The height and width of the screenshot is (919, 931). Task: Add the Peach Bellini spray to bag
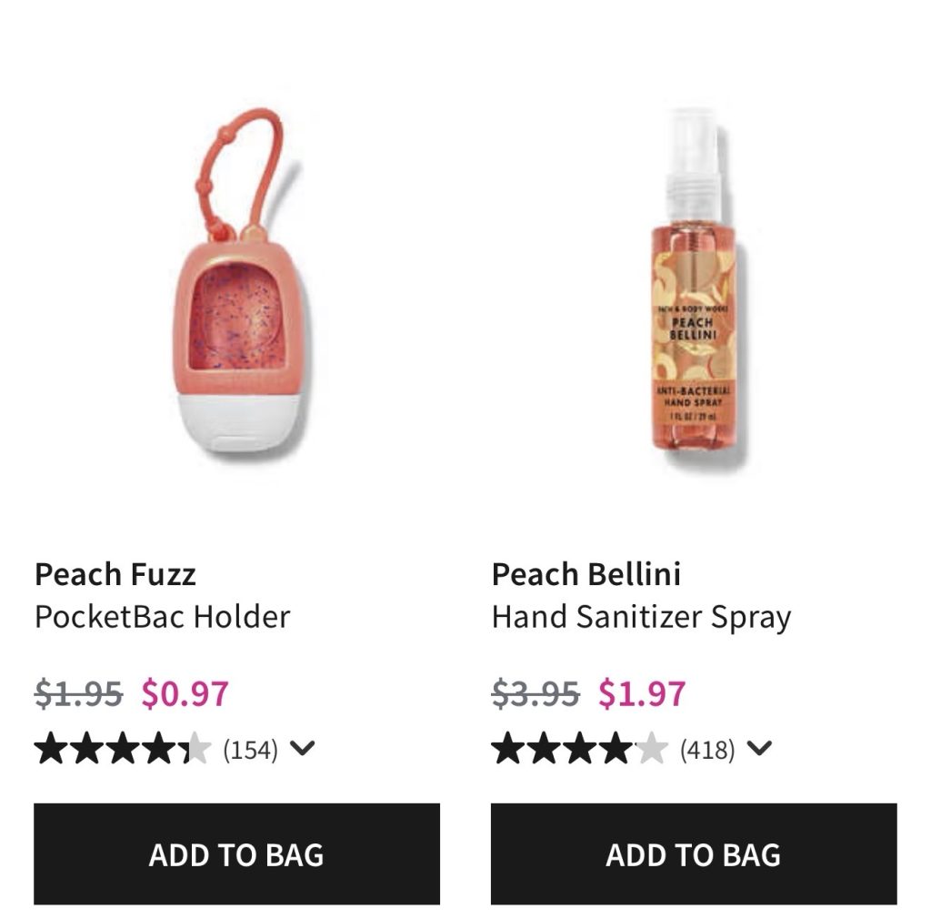(x=694, y=853)
